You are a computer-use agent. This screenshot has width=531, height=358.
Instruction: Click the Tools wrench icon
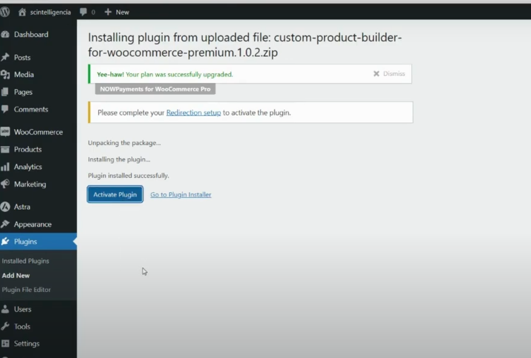coord(5,326)
